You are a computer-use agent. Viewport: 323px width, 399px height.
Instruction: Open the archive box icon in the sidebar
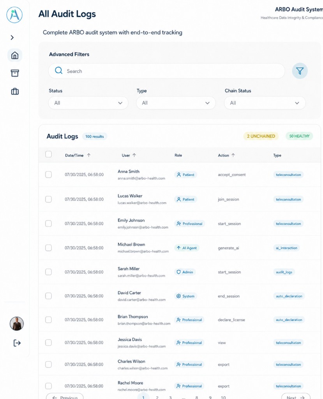tap(15, 73)
